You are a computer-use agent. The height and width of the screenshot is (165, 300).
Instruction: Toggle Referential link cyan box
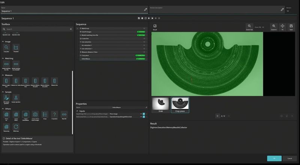click(144, 117)
